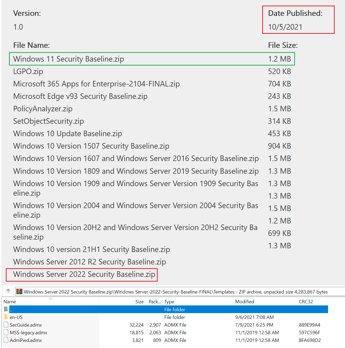Click the 10/5/2021 published date
Screen dimensions: 345x348
285,27
